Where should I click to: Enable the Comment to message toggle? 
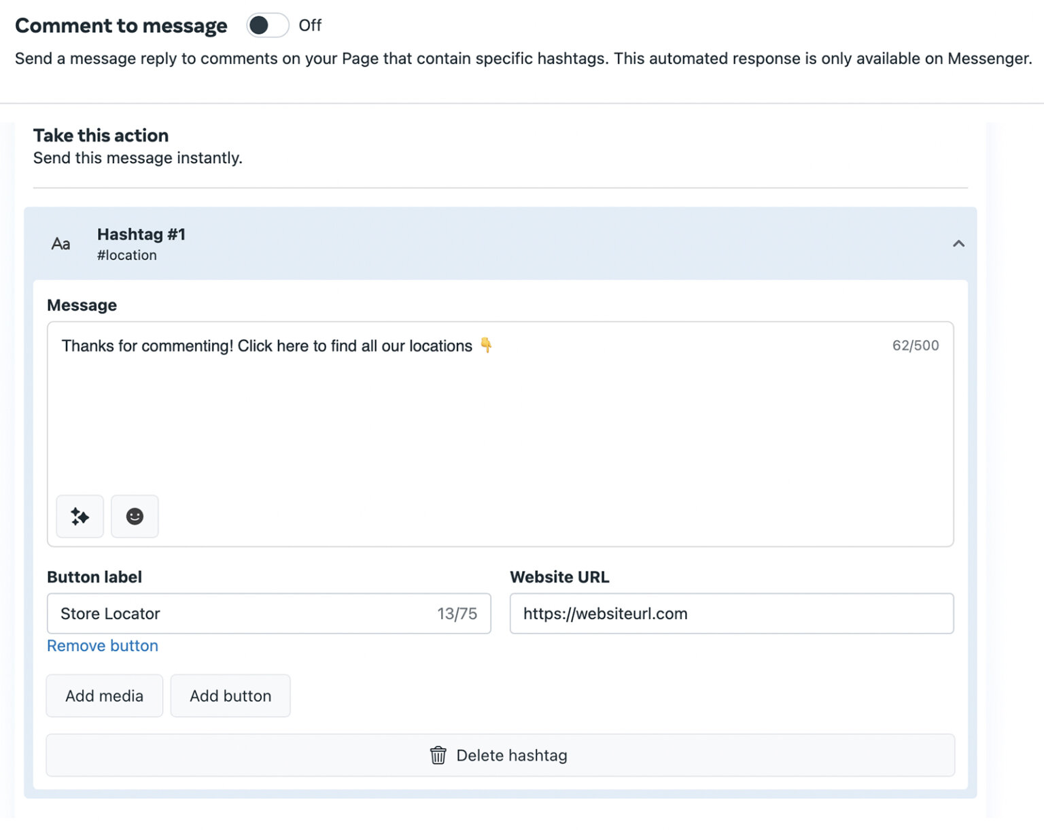point(267,25)
